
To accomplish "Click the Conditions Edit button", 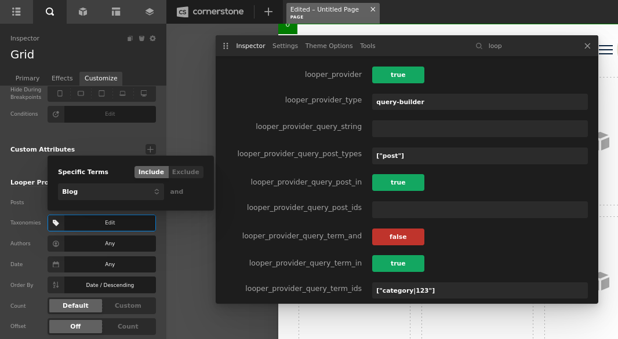I will click(x=110, y=114).
